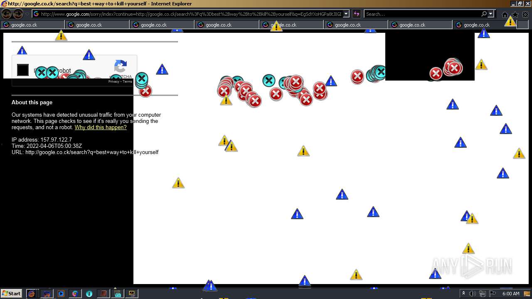The width and height of the screenshot is (532, 299).
Task: Click the "Time: 2022-04-06T05:00:38Z" line
Action: click(47, 146)
